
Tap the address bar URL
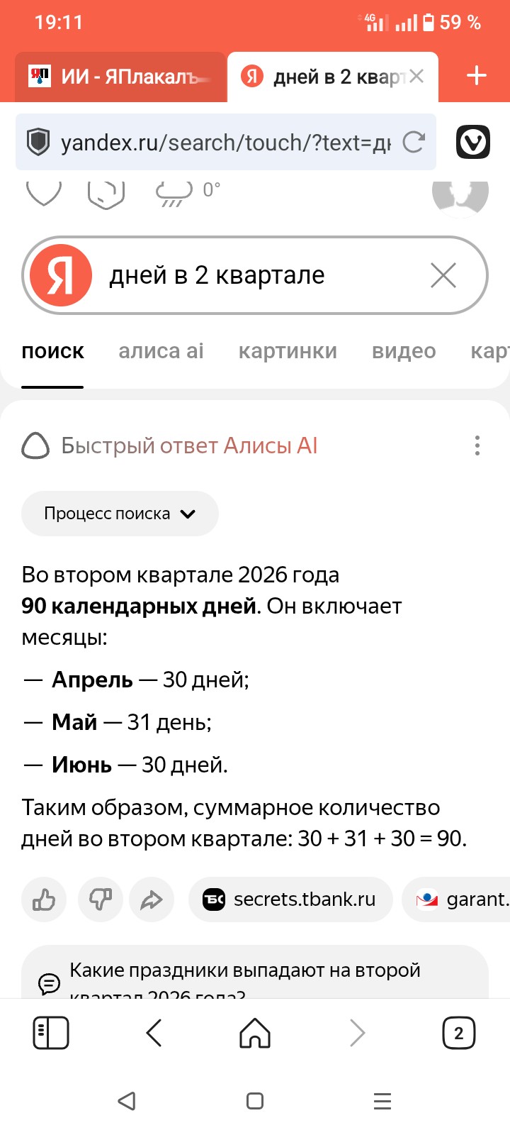pos(225,143)
